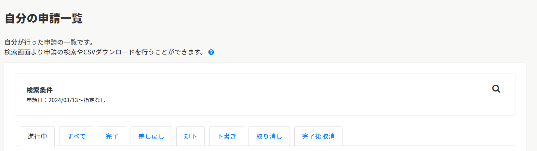The width and height of the screenshot is (537, 151).
Task: Click the 自分の申請一覧 page heading
Action: pyautogui.click(x=43, y=18)
